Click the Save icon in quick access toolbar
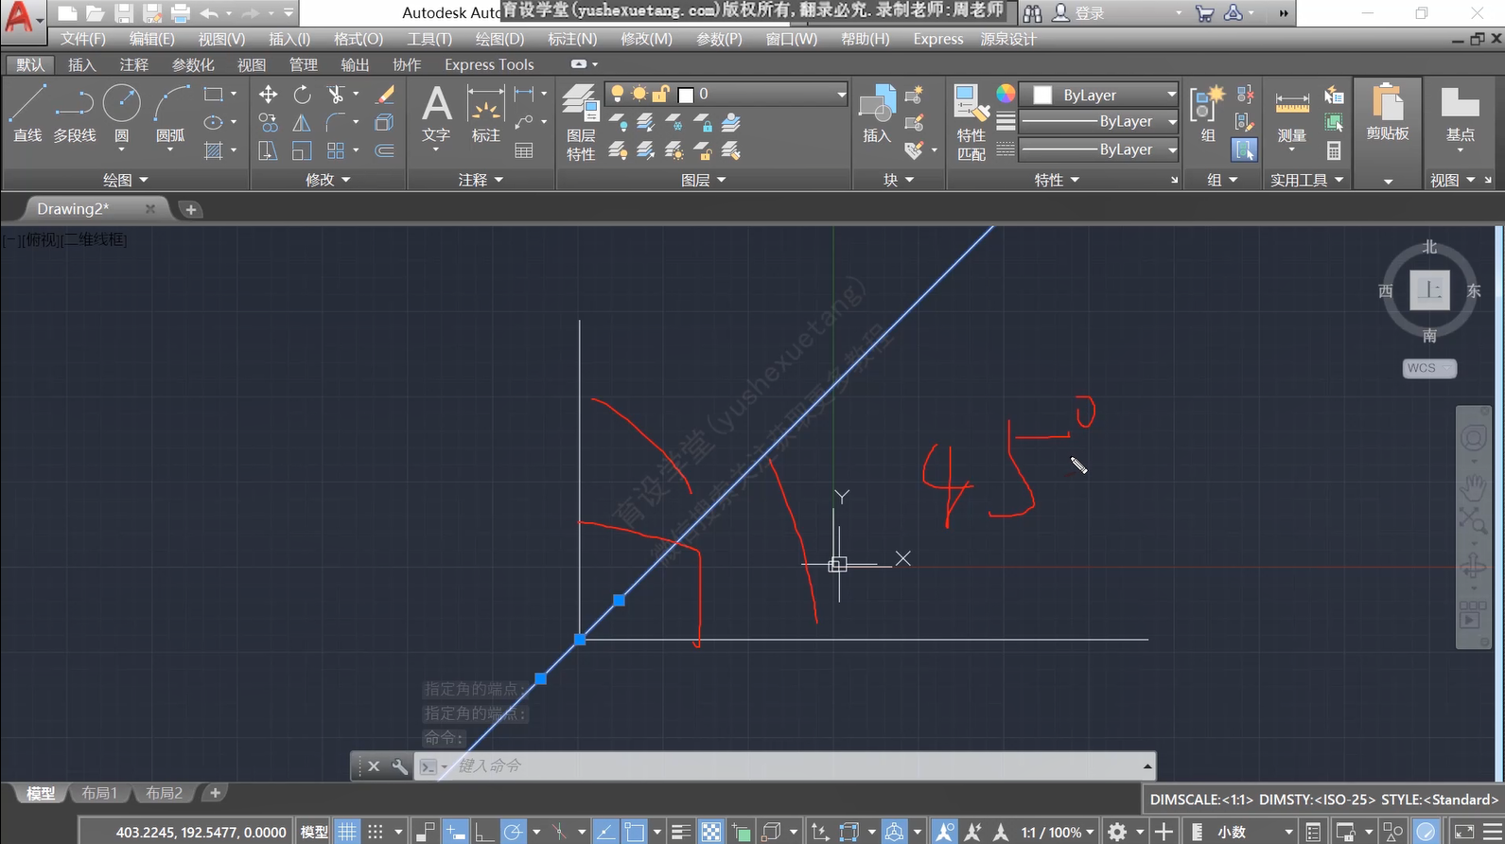This screenshot has width=1505, height=844. [123, 13]
